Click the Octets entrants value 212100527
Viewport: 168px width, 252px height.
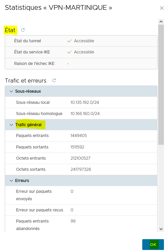(x=80, y=158)
